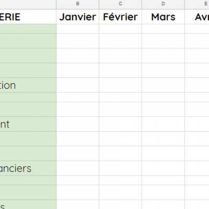Image resolution: width=209 pixels, height=209 pixels.
Task: Select the Février cell in the 'tion' row
Action: tap(120, 85)
